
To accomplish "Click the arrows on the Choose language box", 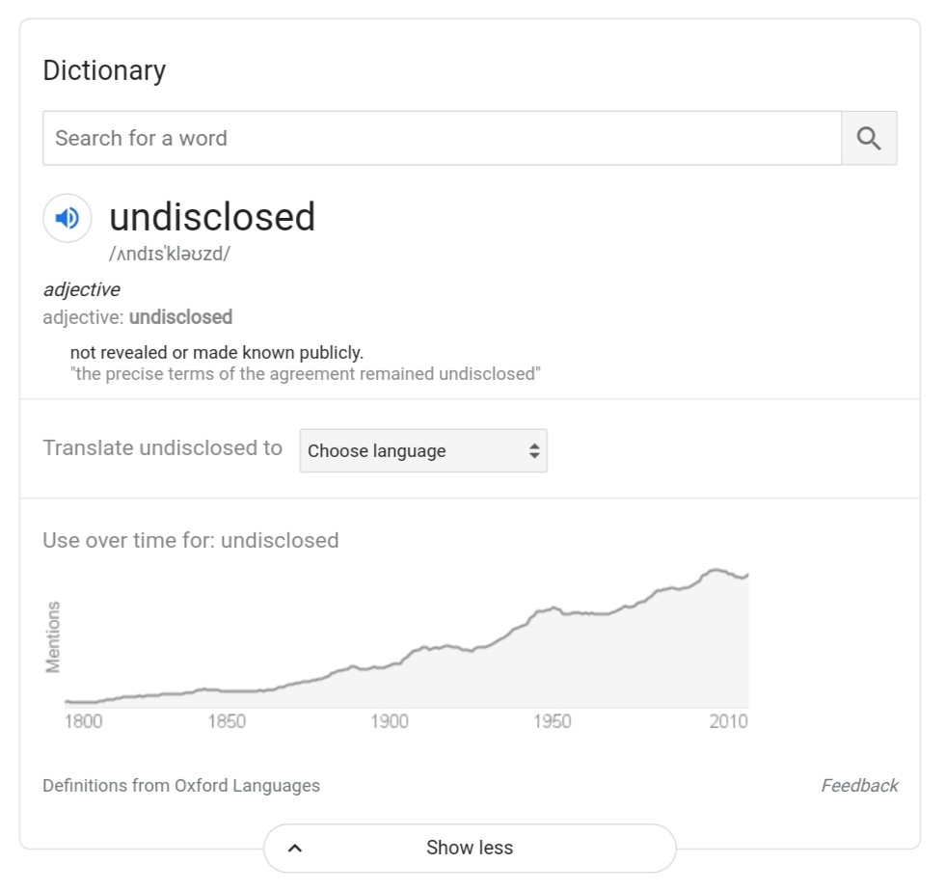I will coord(533,451).
